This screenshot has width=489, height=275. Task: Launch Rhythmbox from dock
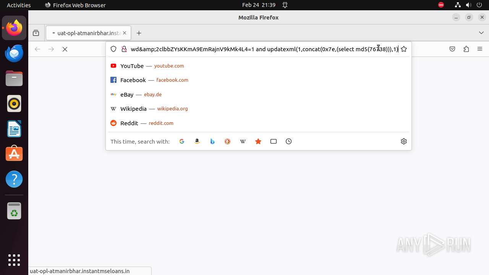(x=14, y=104)
